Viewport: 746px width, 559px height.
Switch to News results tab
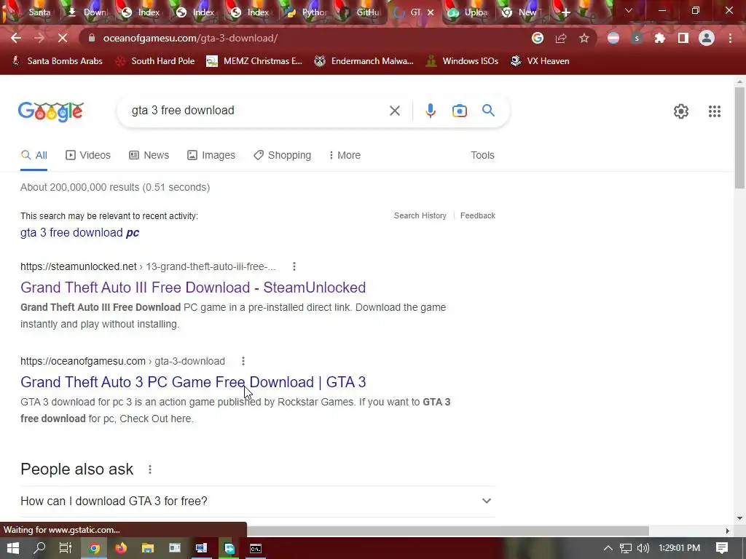(149, 156)
